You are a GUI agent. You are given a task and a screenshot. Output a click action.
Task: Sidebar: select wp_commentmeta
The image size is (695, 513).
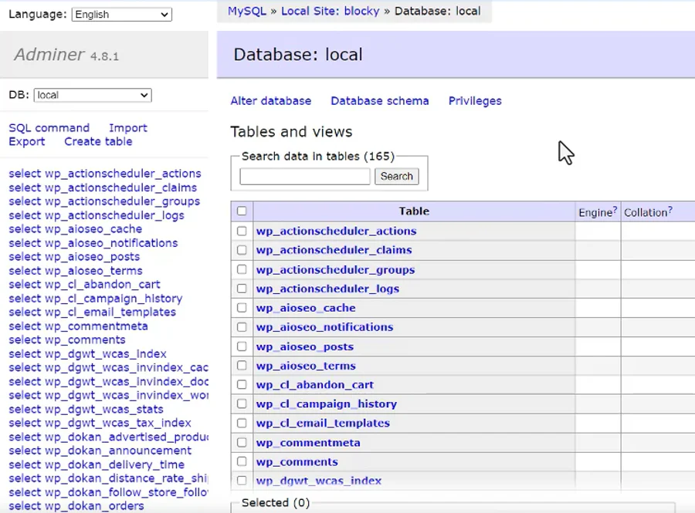pyautogui.click(x=79, y=326)
